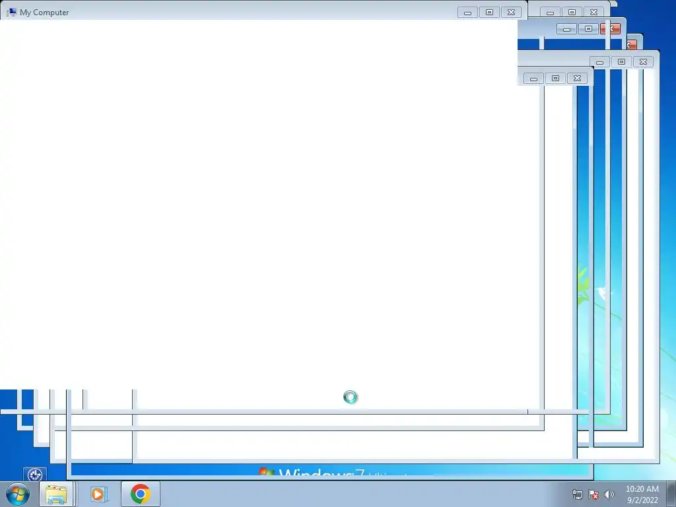Click the Show desktop strip beside the clock
The image size is (676, 507).
[671, 494]
